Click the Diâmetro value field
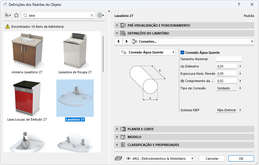259x165 pixels. pyautogui.click(x=226, y=66)
